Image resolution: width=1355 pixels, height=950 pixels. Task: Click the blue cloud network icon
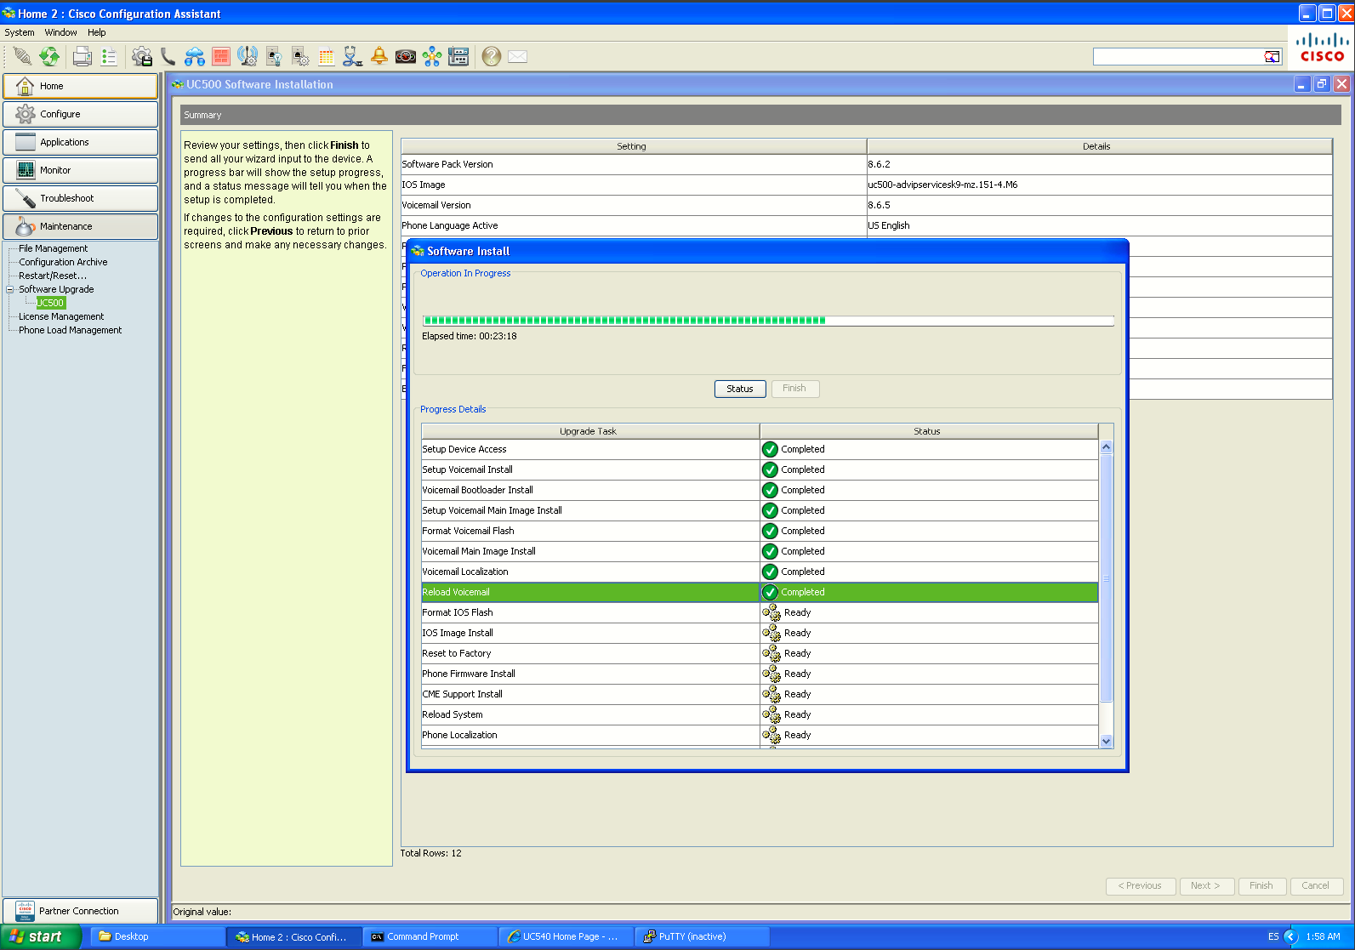coord(195,57)
